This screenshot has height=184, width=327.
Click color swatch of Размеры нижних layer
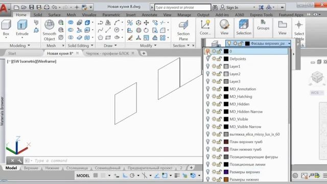[x=226, y=179]
